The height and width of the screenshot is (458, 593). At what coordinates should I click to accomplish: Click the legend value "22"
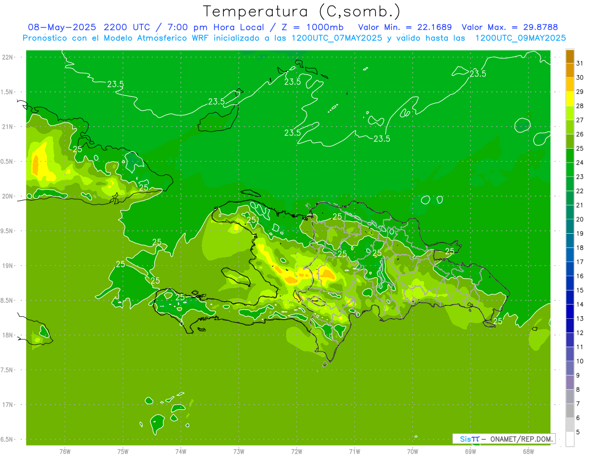[580, 191]
